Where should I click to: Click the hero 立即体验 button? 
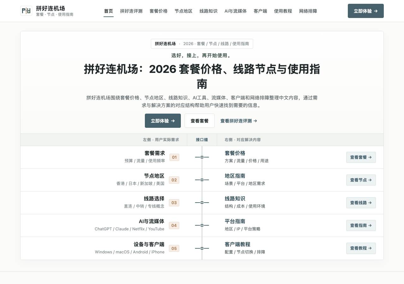(x=163, y=121)
